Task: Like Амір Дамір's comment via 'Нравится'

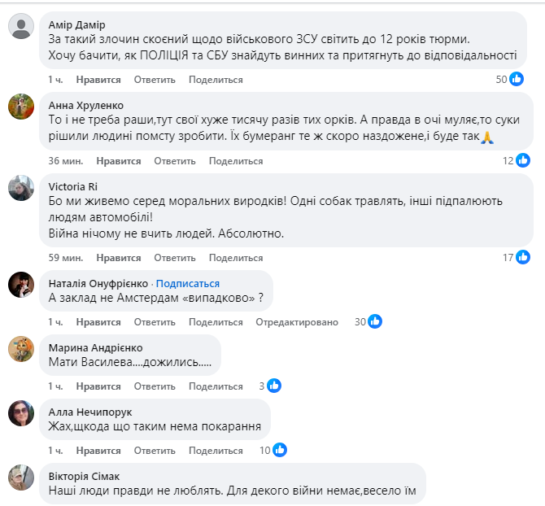Action: tap(98, 80)
